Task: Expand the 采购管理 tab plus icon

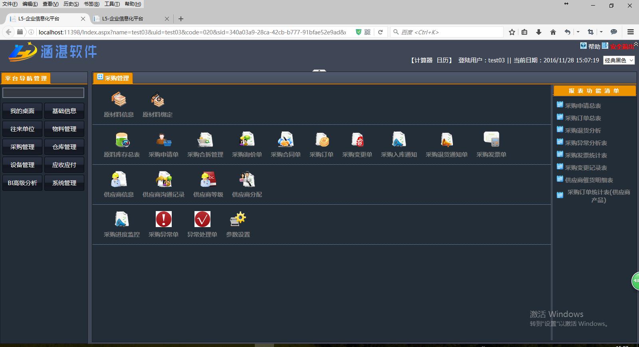Action: (100, 77)
